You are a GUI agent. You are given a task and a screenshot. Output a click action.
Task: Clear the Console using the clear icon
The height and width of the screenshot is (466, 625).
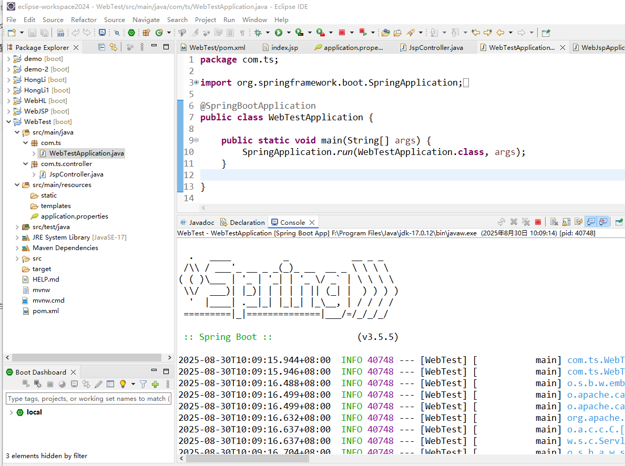click(x=554, y=221)
